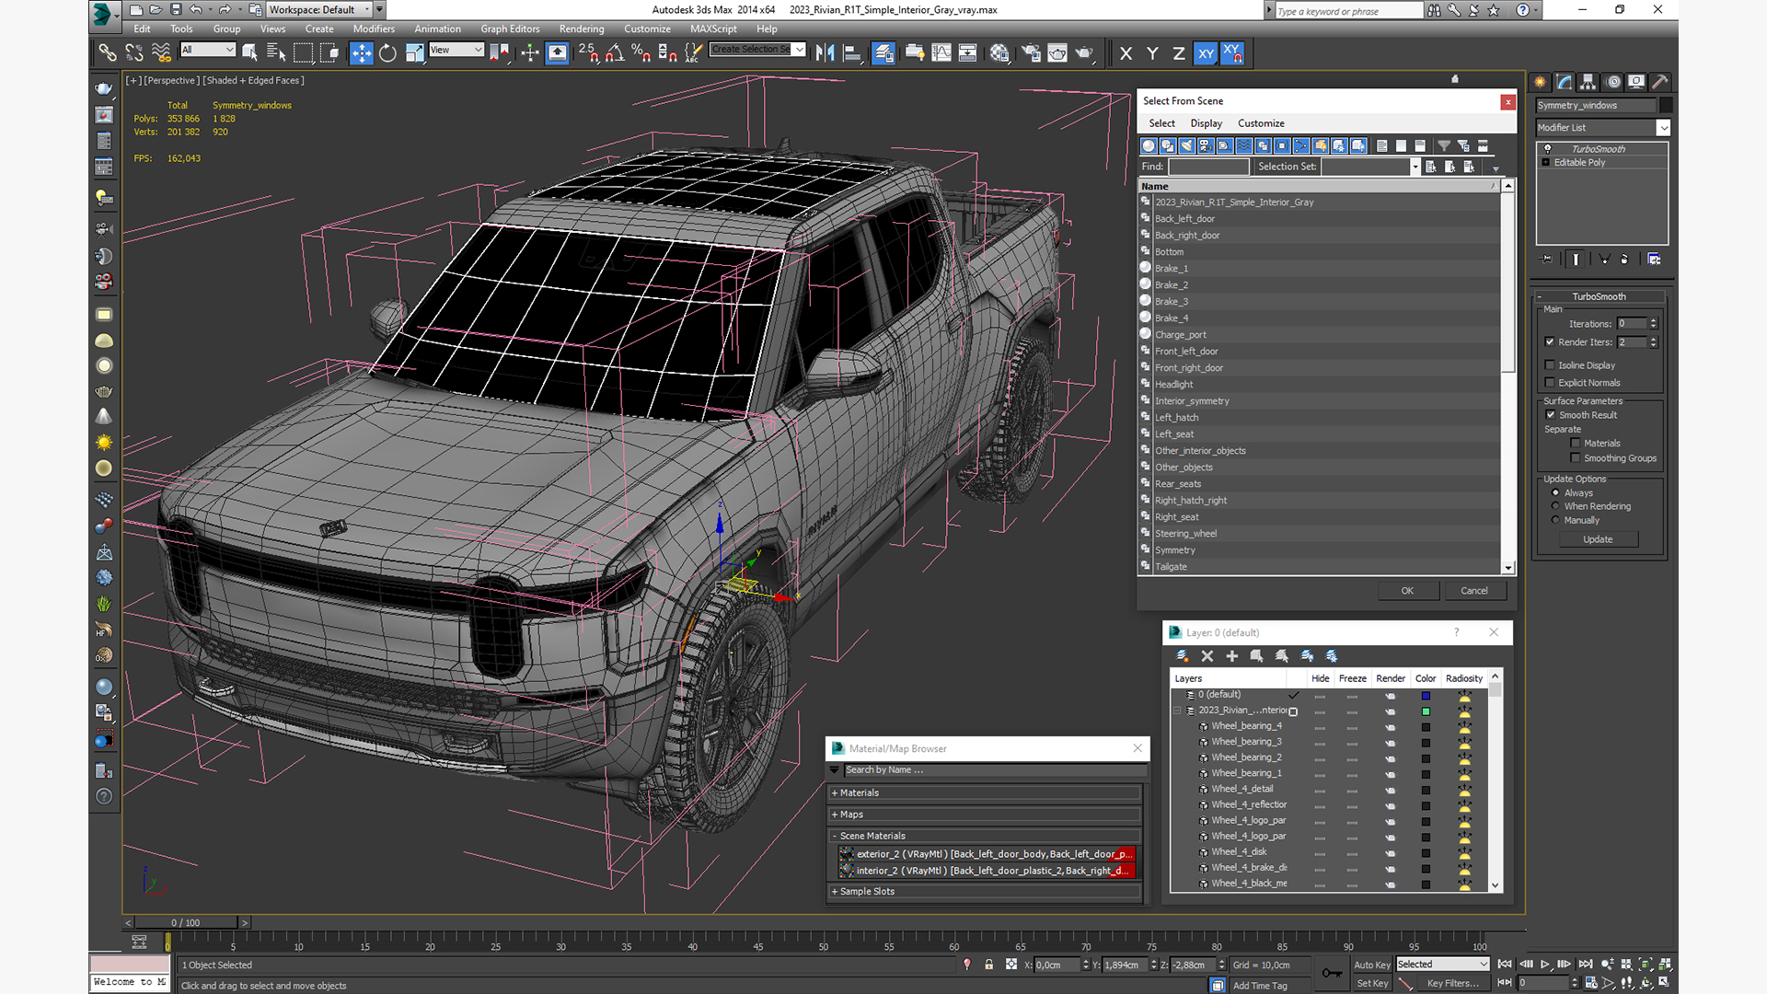Image resolution: width=1767 pixels, height=994 pixels.
Task: Choose the Select by Name toolbar icon
Action: point(275,52)
